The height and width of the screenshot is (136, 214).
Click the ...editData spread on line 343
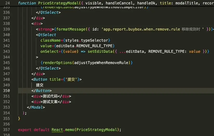[132, 51]
